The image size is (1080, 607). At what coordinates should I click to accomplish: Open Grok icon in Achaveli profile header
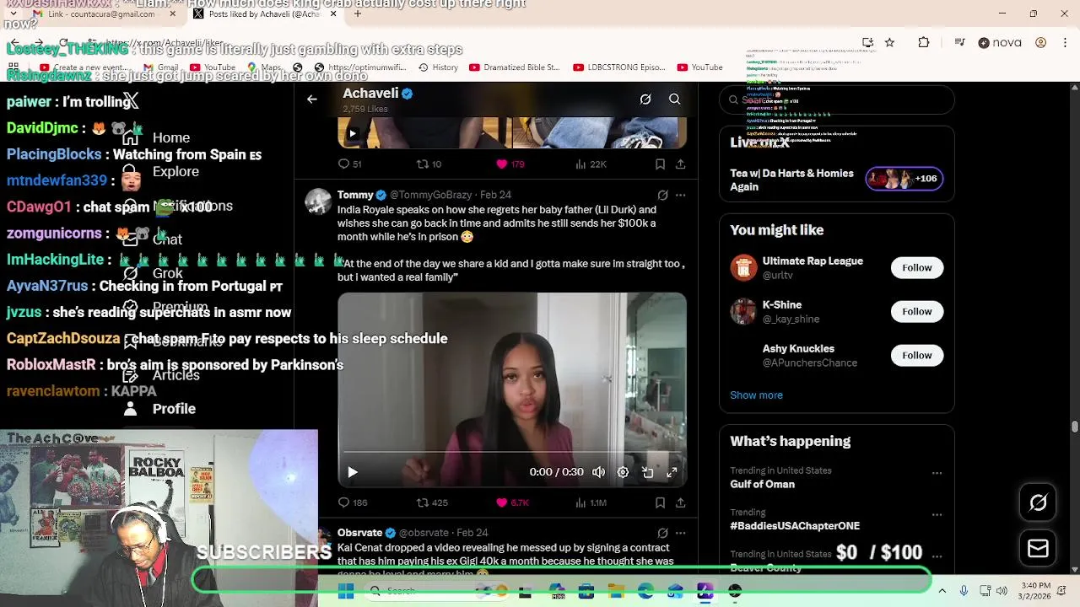(645, 99)
